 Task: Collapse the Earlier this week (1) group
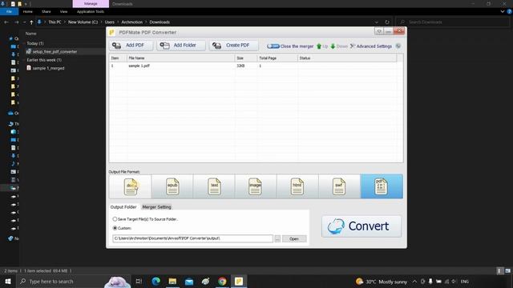coord(44,60)
